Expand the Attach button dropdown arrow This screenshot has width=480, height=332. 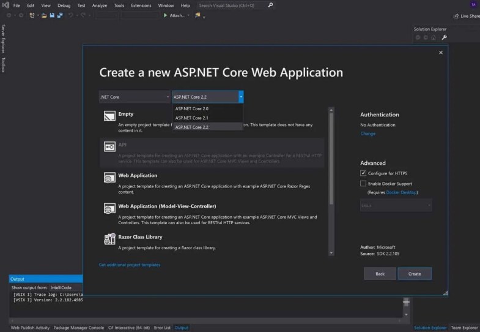click(x=188, y=15)
